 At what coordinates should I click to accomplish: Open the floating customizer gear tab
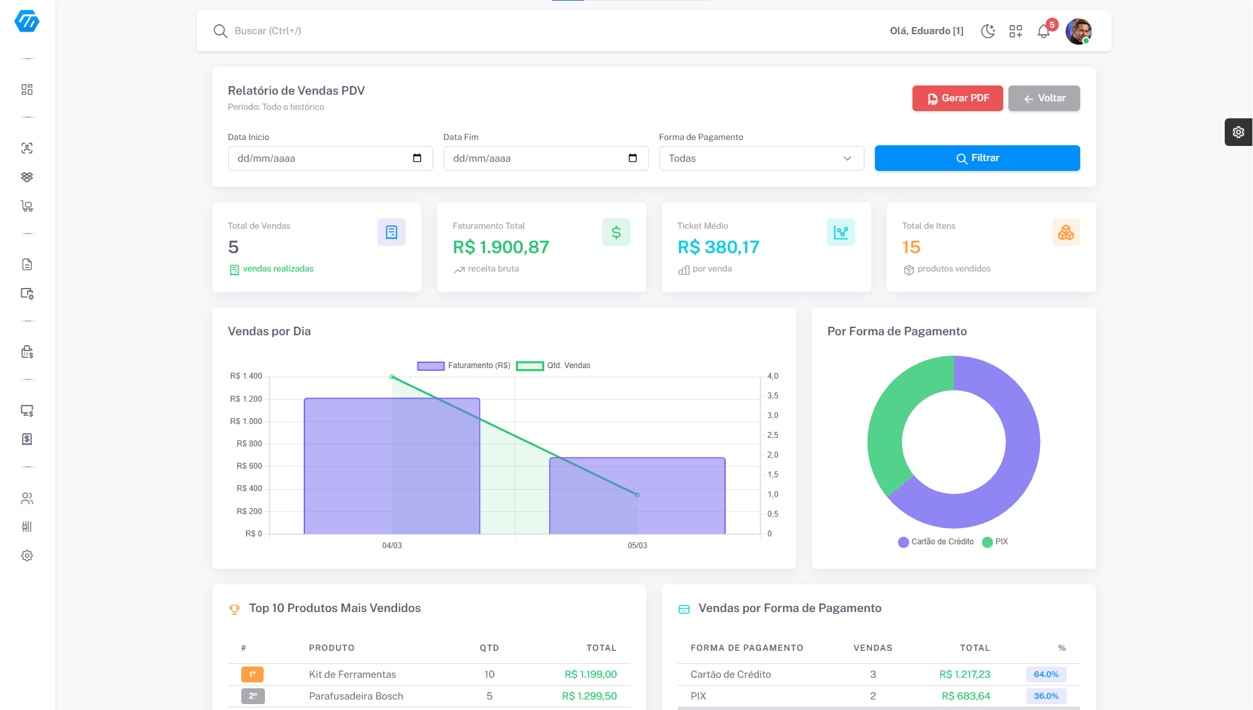point(1238,132)
